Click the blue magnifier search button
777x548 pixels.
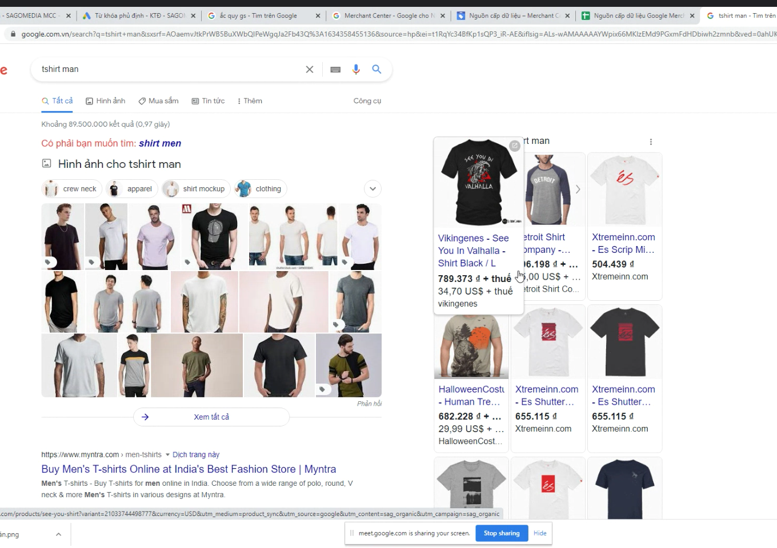coord(377,69)
